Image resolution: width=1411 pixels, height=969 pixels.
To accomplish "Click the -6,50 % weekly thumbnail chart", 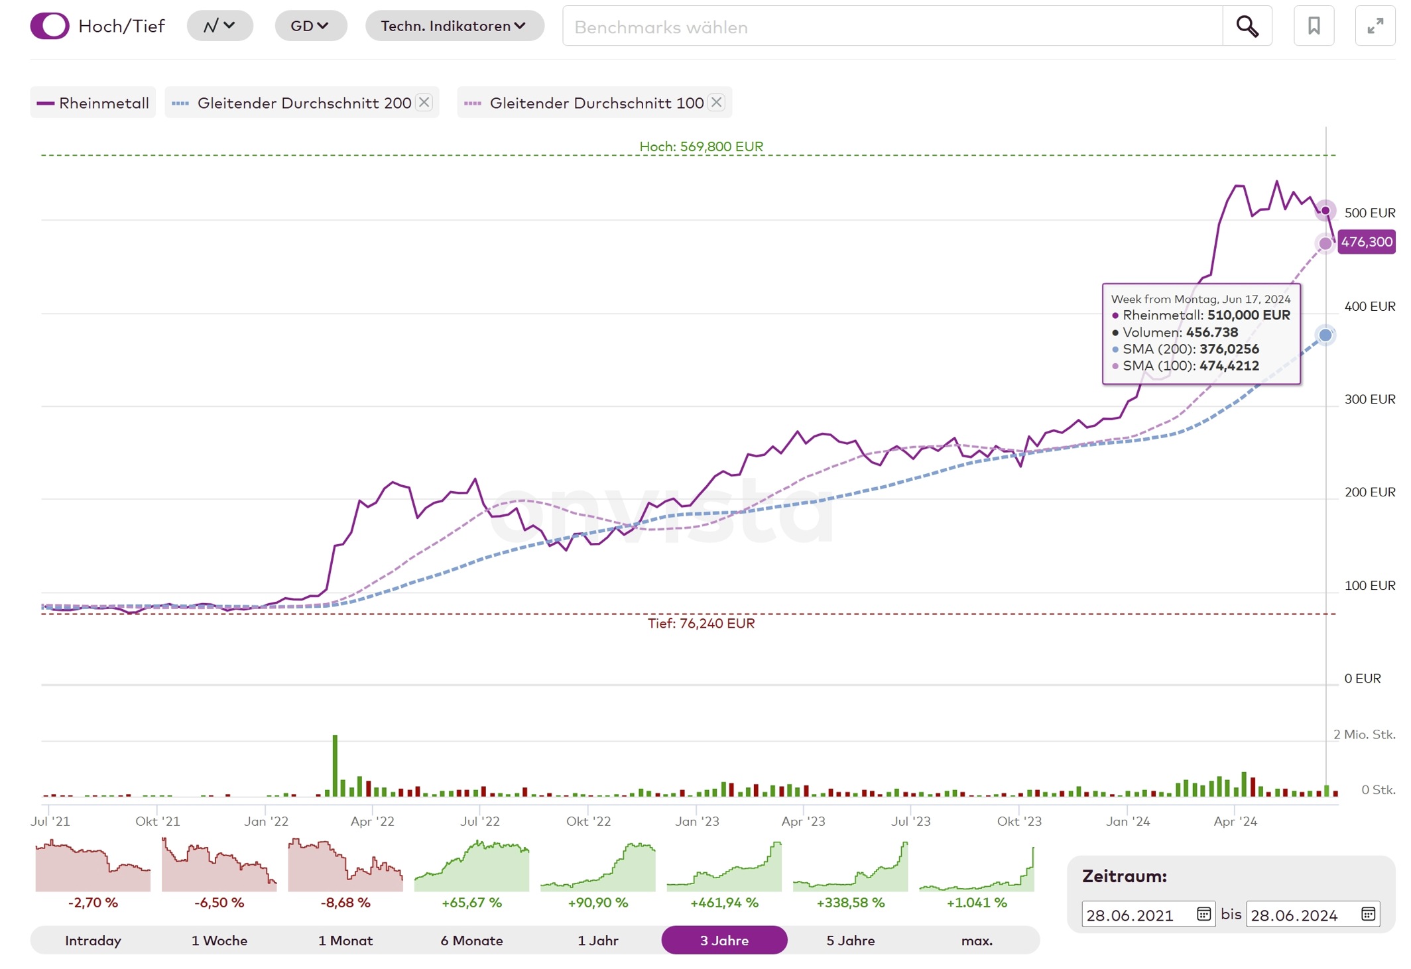I will point(219,866).
